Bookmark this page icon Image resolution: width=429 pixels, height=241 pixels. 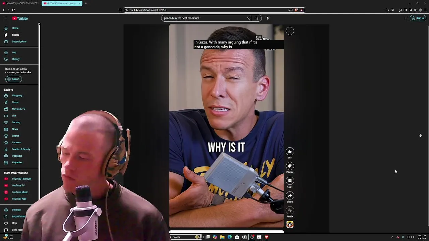[120, 10]
